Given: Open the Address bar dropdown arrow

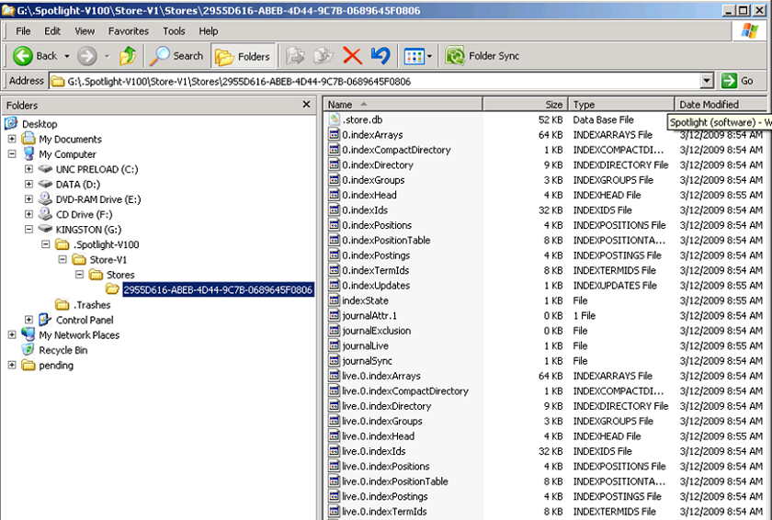Looking at the screenshot, I should coord(707,81).
